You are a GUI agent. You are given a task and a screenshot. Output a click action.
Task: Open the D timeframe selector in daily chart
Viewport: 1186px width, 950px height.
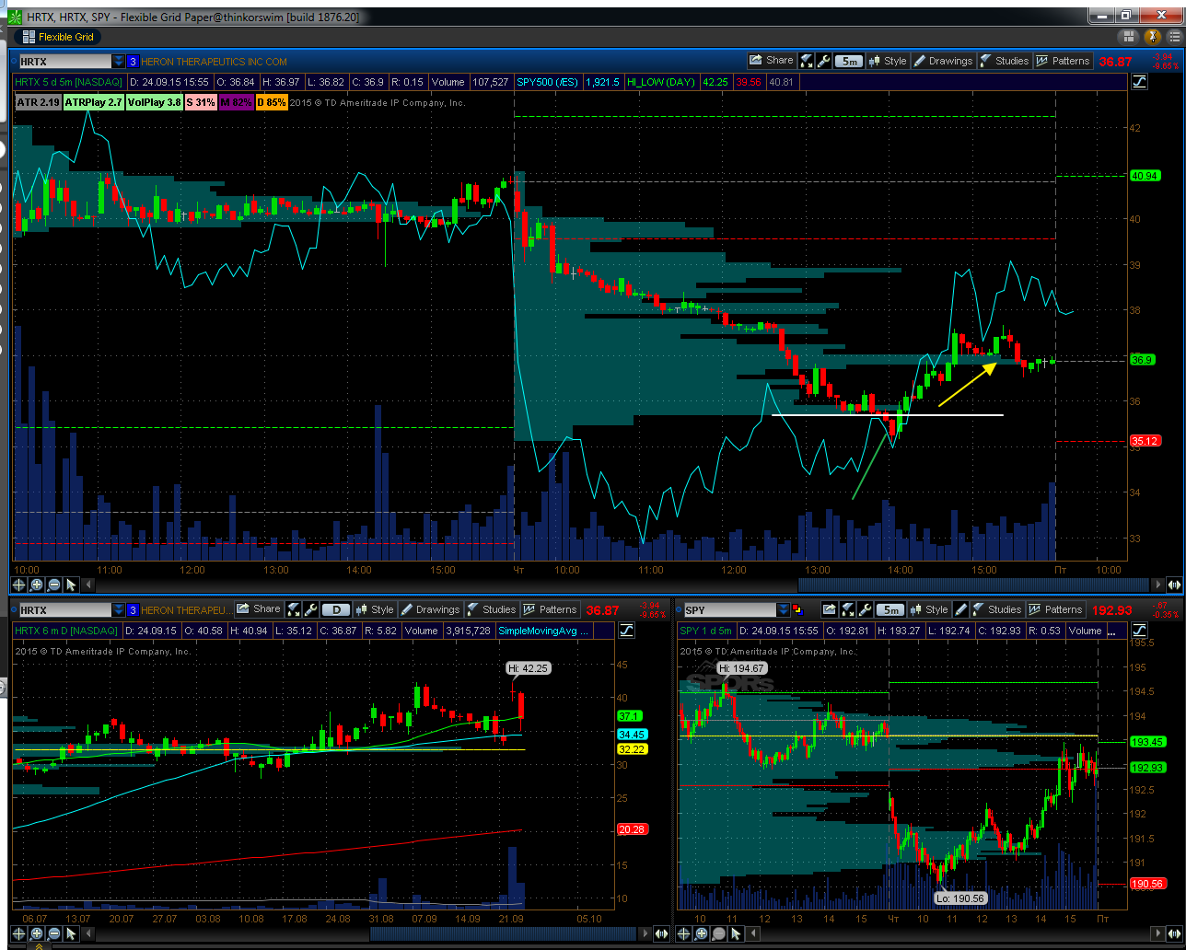coord(337,610)
